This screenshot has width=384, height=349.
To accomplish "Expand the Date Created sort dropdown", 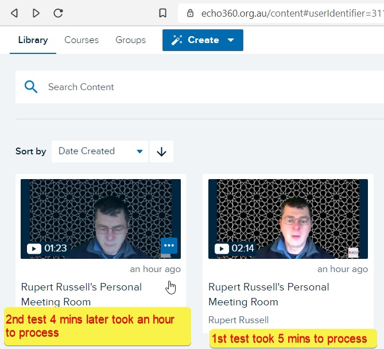I will pyautogui.click(x=100, y=152).
